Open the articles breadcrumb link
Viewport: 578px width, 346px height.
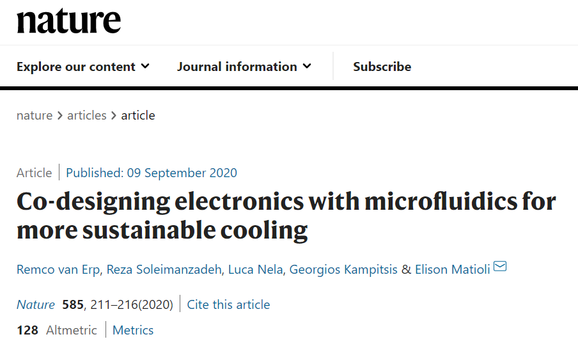(87, 116)
